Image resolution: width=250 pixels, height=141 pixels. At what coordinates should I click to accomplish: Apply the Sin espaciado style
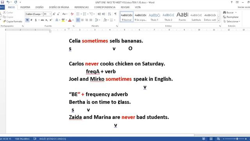tap(141, 16)
